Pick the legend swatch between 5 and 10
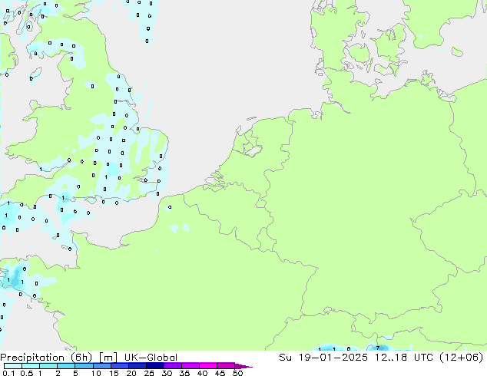Image resolution: width=487 pixels, height=376 pixels. pos(84,366)
